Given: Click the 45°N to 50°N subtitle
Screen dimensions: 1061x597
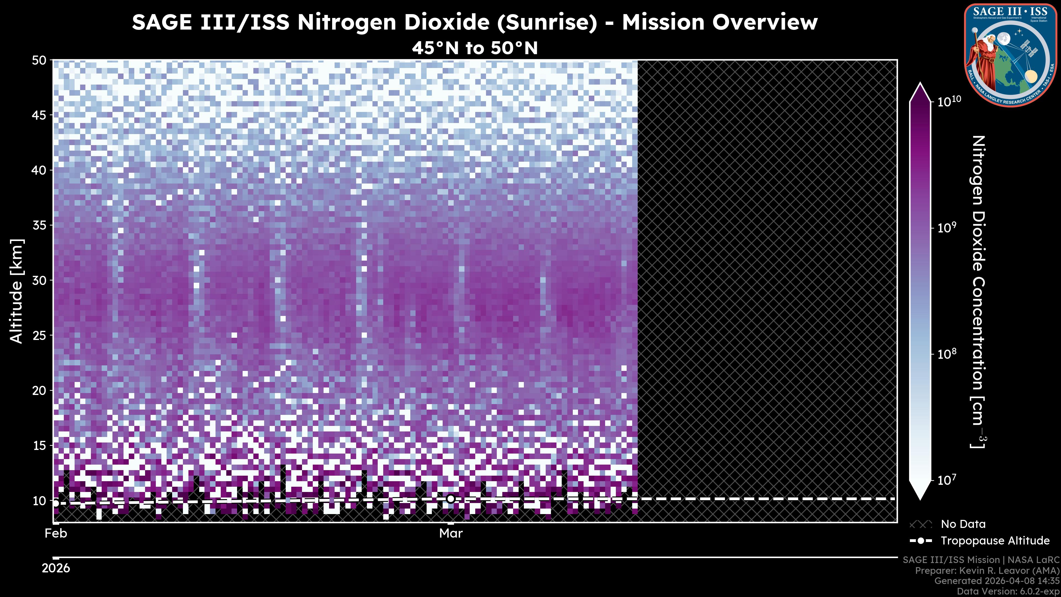Looking at the screenshot, I should 474,48.
